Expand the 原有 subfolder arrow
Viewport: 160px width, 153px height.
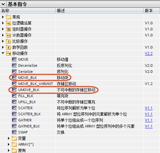pos(9,150)
